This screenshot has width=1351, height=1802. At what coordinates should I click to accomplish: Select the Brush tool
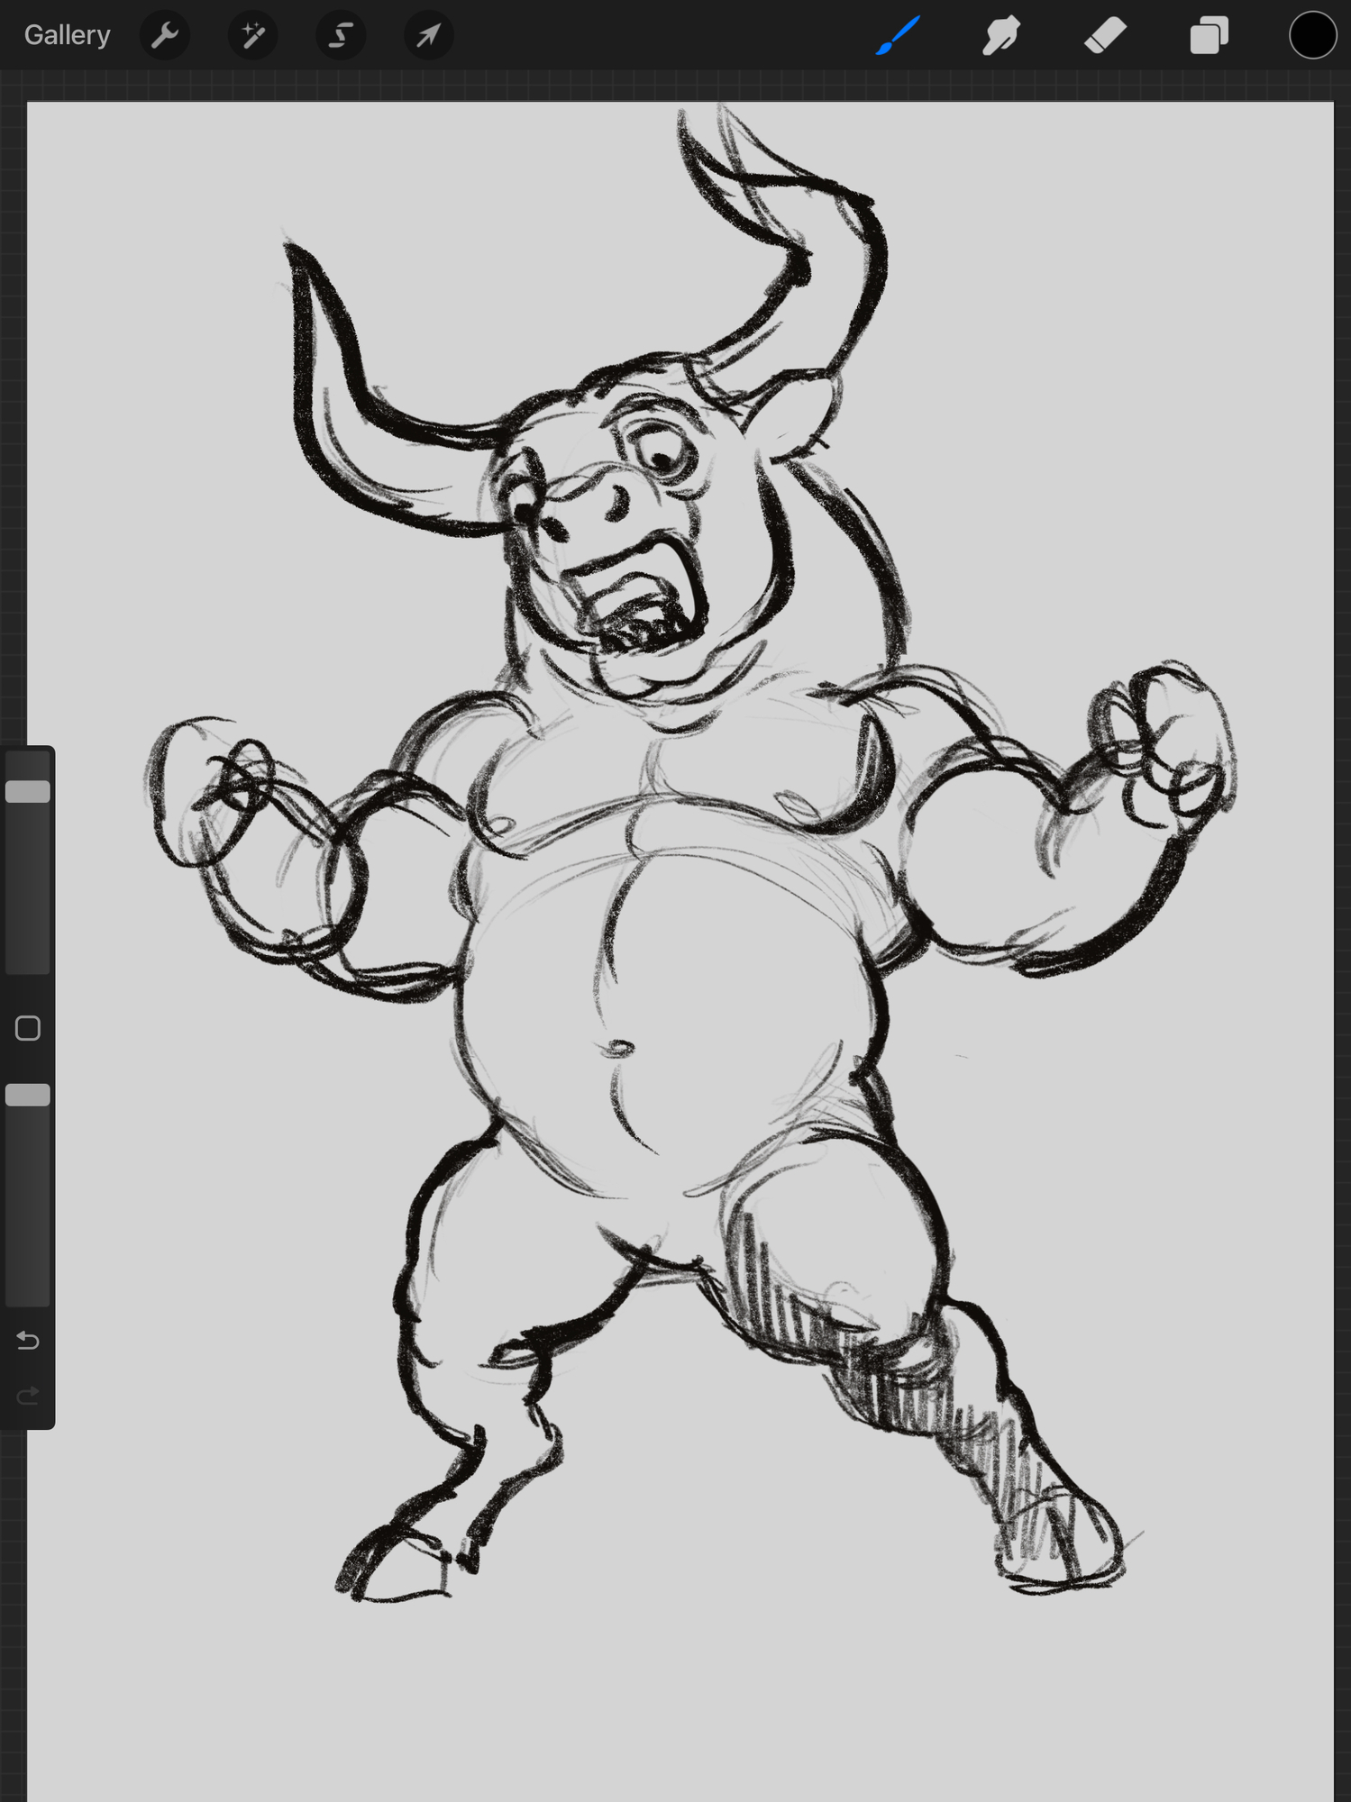click(898, 35)
